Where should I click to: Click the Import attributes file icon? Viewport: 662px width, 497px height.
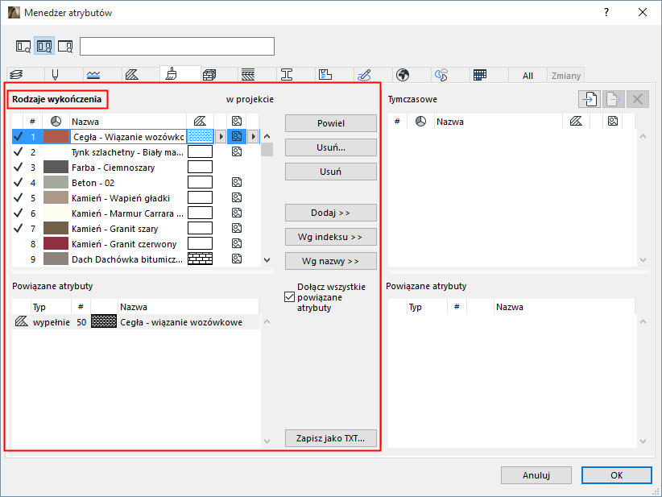click(x=590, y=99)
